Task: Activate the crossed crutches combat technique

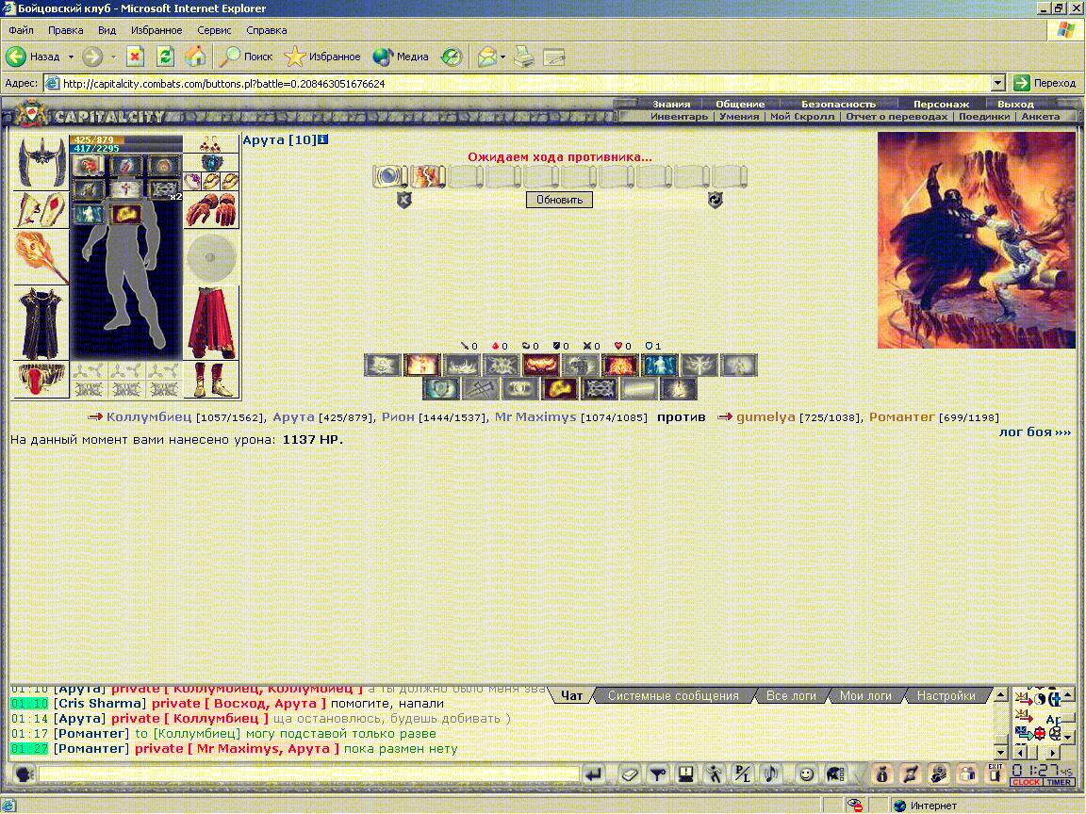Action: 481,389
